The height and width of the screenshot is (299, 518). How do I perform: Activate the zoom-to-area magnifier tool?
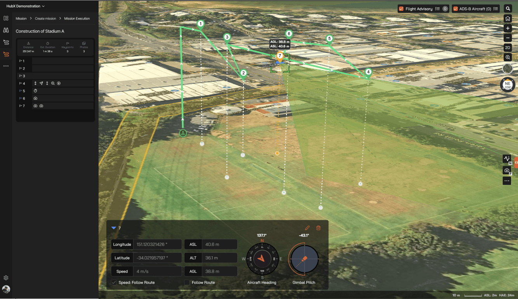point(508,57)
